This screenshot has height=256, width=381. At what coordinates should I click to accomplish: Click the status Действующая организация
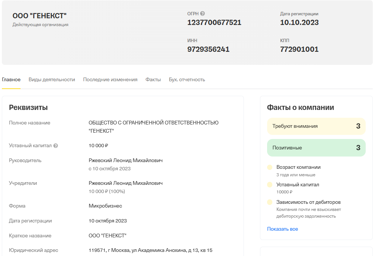(x=40, y=25)
